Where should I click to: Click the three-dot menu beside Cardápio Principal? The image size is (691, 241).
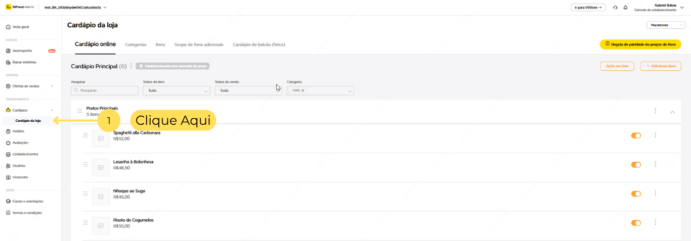coord(131,66)
